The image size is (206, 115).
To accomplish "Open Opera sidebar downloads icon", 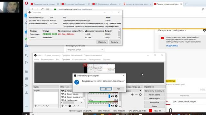I will (x=26, y=92).
